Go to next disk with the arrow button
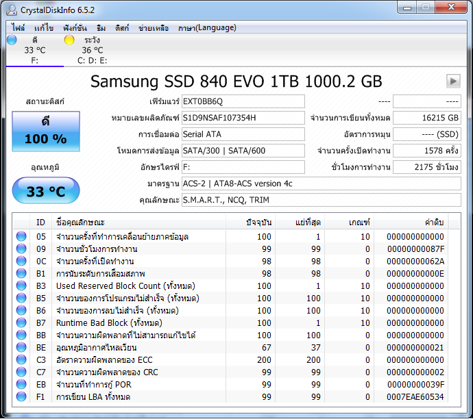This screenshot has height=419, width=473. tap(453, 81)
